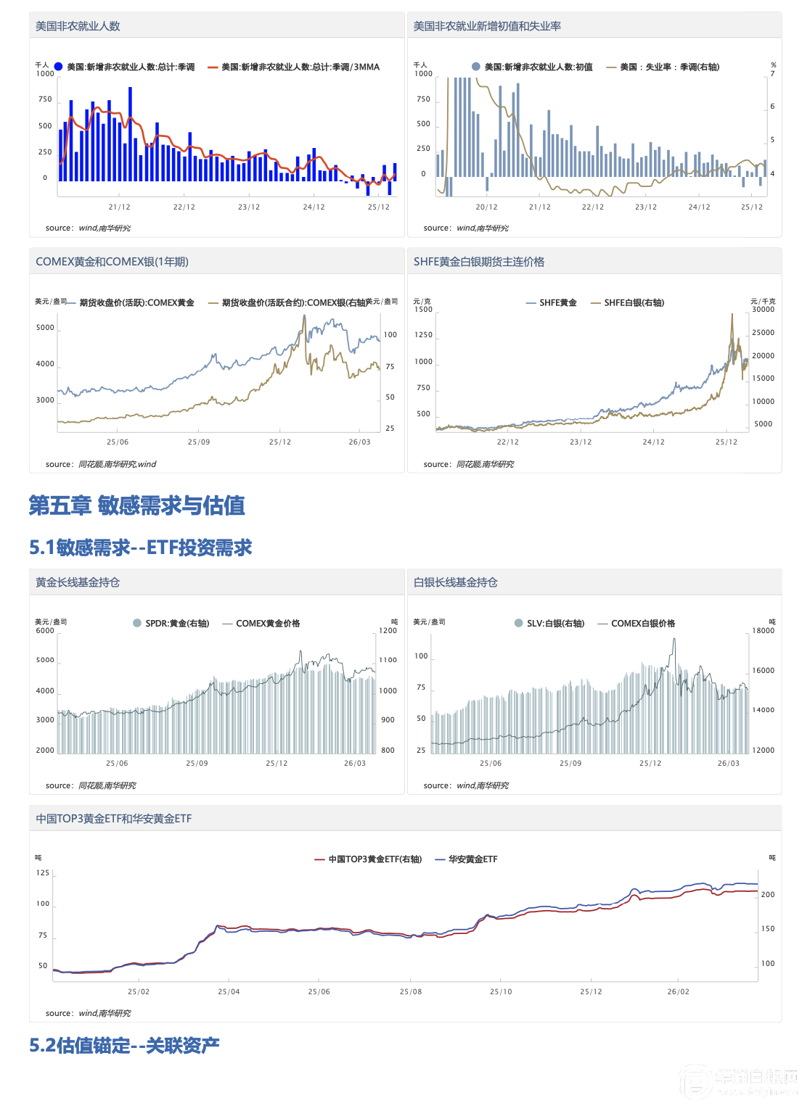Click the heading 5.2估值锚定--关联资产
This screenshot has width=810, height=1111.
point(124,1045)
